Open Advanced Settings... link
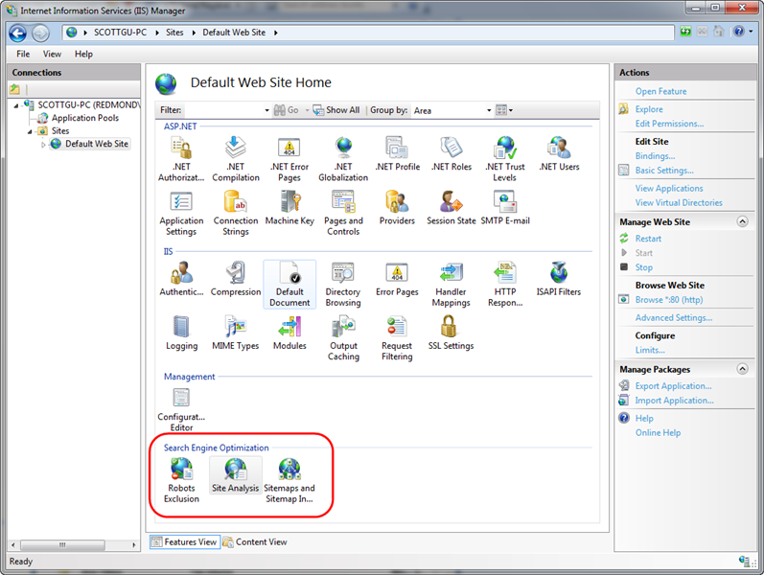 pos(674,318)
